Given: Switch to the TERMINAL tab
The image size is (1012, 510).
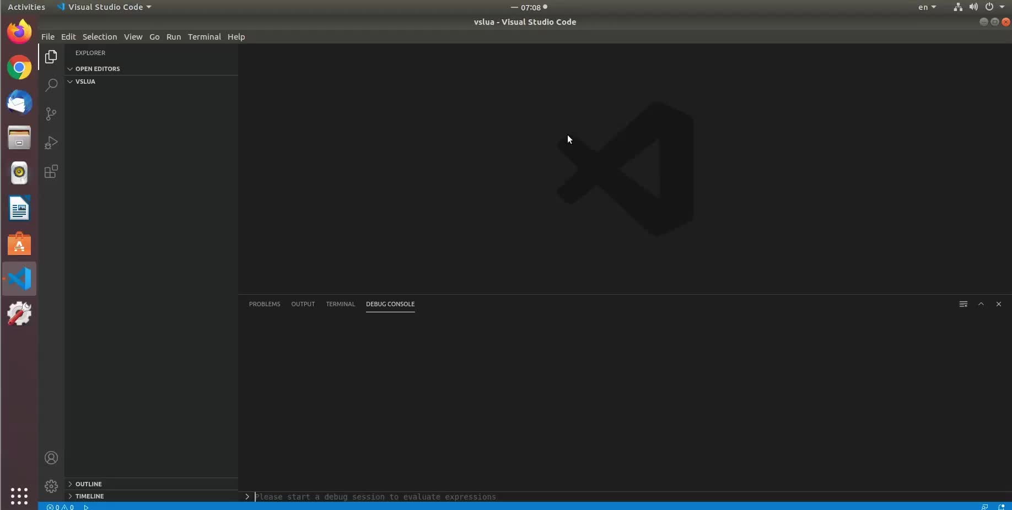Looking at the screenshot, I should click(x=340, y=304).
